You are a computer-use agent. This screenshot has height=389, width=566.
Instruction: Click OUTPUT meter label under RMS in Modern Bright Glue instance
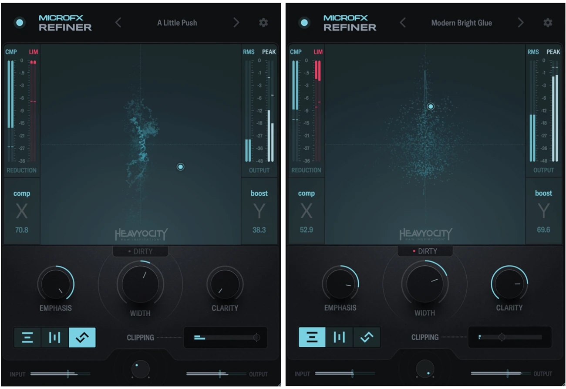tap(544, 170)
